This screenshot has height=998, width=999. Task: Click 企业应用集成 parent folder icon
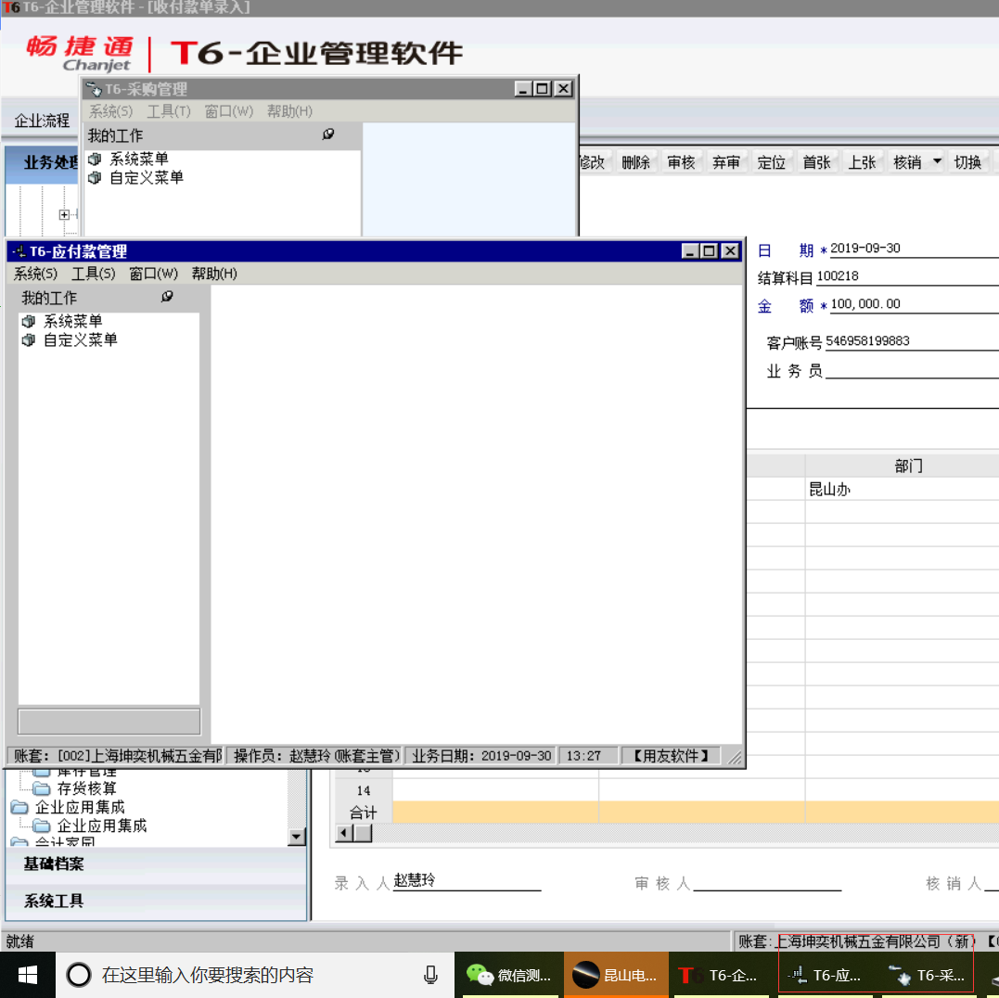click(19, 808)
